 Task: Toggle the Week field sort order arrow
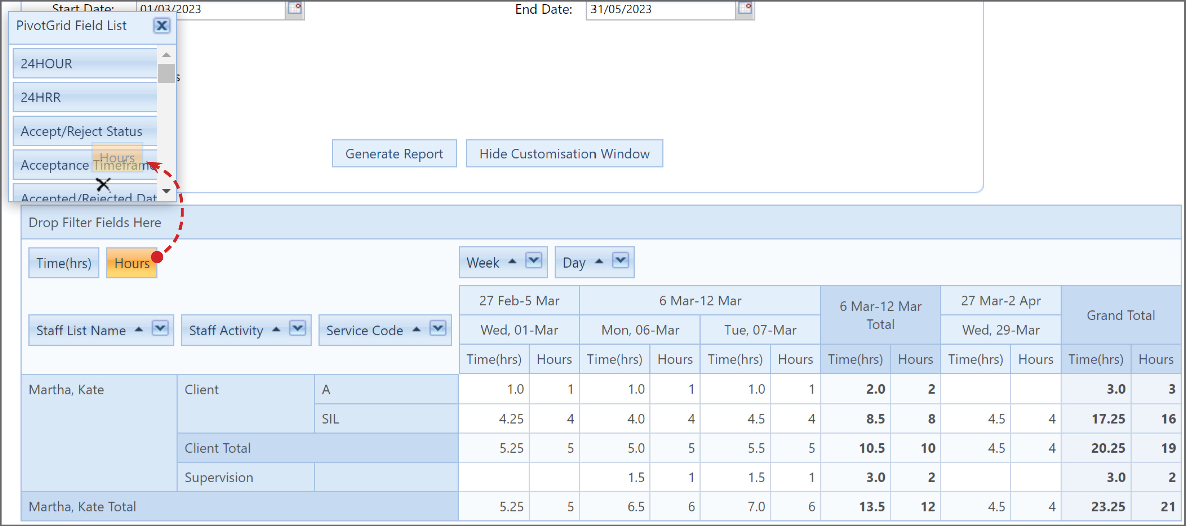(512, 262)
